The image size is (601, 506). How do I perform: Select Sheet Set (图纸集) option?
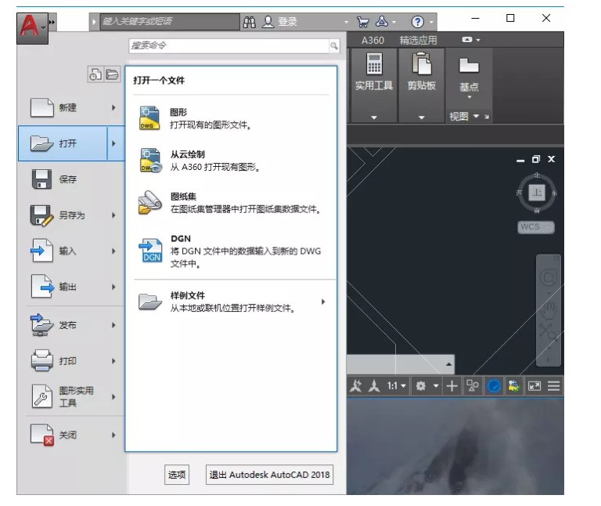tap(231, 203)
